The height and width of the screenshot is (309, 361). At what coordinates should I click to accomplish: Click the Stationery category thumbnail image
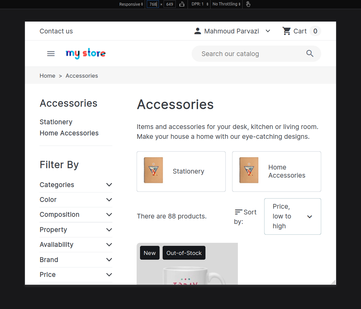[x=153, y=170]
